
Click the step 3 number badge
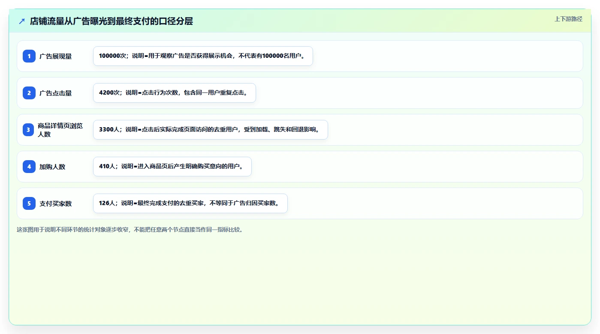click(x=29, y=130)
